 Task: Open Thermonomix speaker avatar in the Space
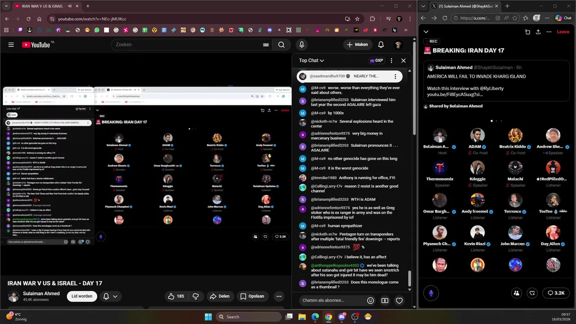440,167
